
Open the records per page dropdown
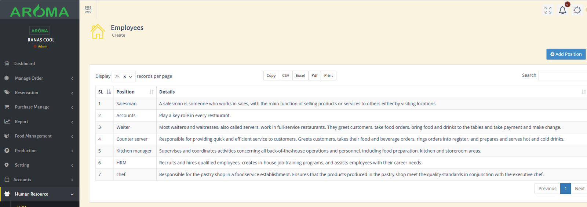[x=131, y=77]
